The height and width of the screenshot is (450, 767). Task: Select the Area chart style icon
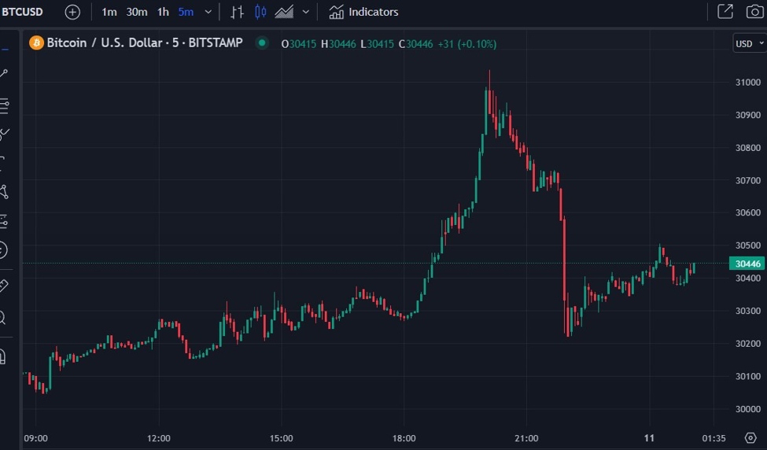click(x=284, y=12)
